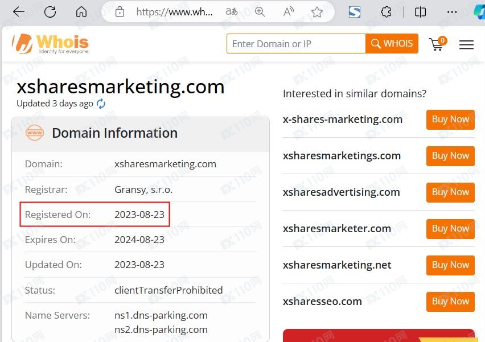Focus the Enter Domain or IP field
The image size is (485, 342).
pyautogui.click(x=296, y=44)
